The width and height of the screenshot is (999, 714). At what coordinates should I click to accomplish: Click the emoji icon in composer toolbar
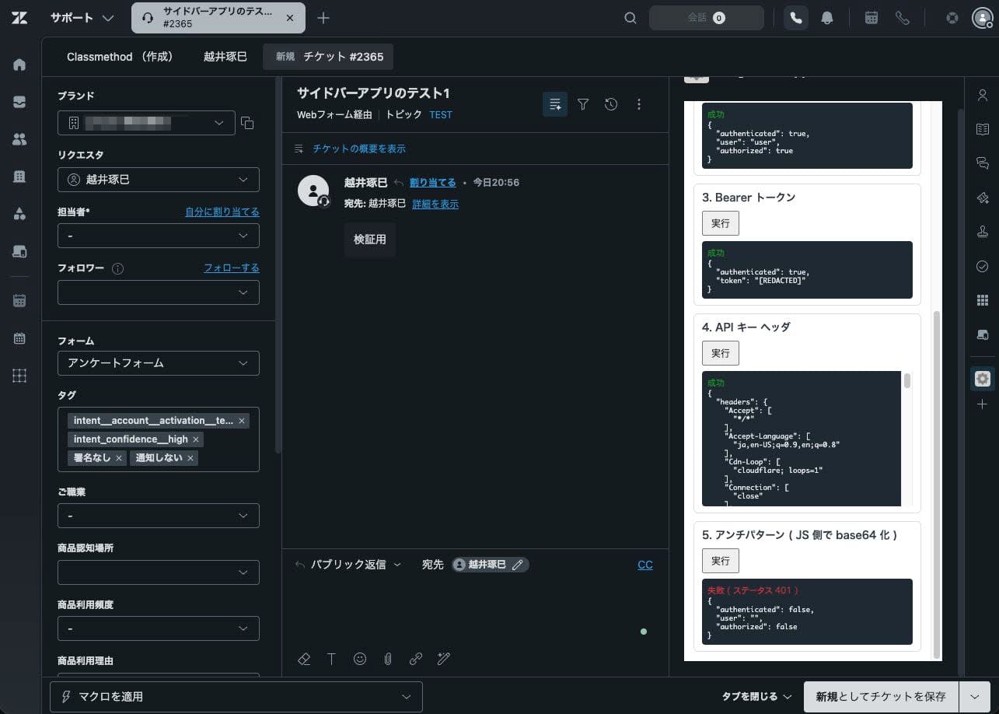360,659
